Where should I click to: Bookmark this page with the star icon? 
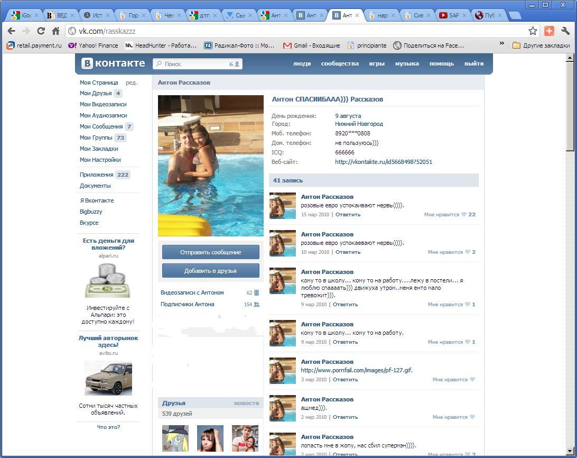click(x=533, y=31)
